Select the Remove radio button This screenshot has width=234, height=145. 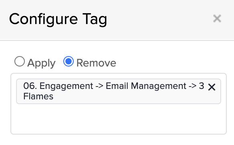[69, 61]
